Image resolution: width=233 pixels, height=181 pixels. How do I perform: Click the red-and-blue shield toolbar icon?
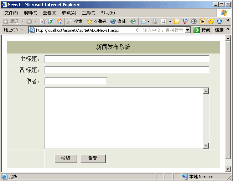tap(185, 21)
